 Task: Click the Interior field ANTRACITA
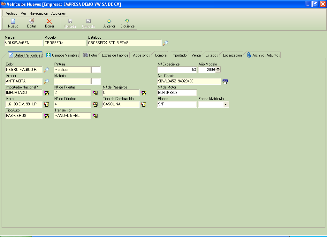pos(24,81)
